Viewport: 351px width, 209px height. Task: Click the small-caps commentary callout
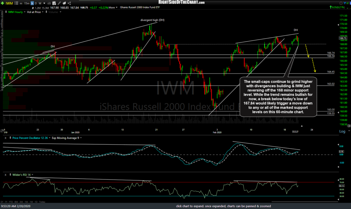(x=278, y=97)
